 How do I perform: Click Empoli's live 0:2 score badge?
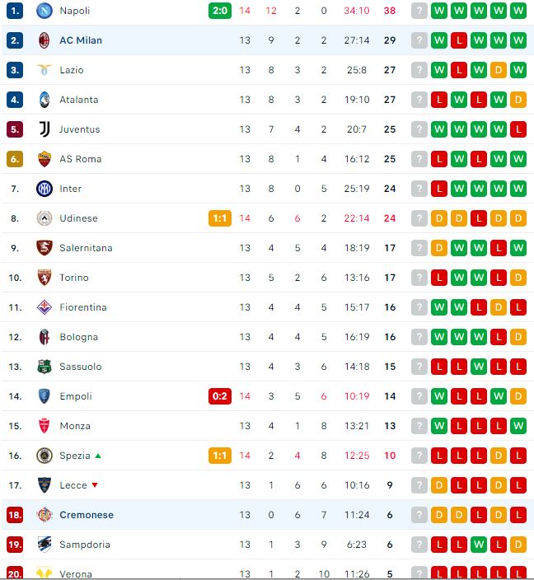[220, 396]
